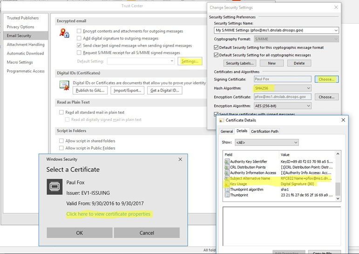Switch to the General tab
The width and height of the screenshot is (359, 254).
227,131
